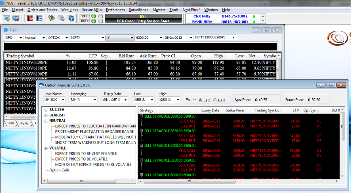Open the buy order entry toolbar icon
This screenshot has height=193, width=351.
pos(6,18)
